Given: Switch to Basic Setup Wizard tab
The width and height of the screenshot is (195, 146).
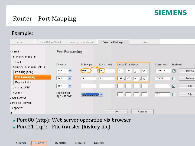Looking at the screenshot, I should [x=50, y=42].
